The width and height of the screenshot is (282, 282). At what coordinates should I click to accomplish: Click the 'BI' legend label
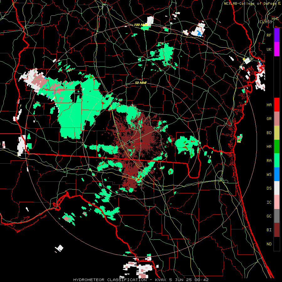tap(269, 230)
